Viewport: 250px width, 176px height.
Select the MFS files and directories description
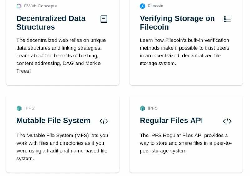[x=62, y=147]
